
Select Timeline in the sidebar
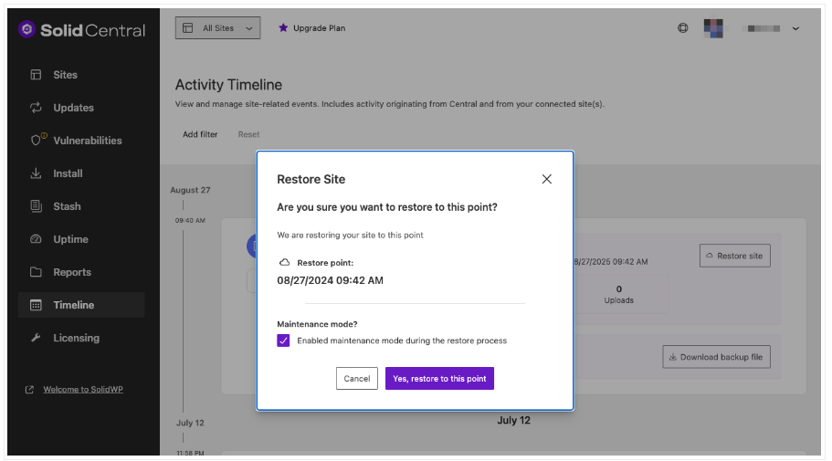(81, 305)
